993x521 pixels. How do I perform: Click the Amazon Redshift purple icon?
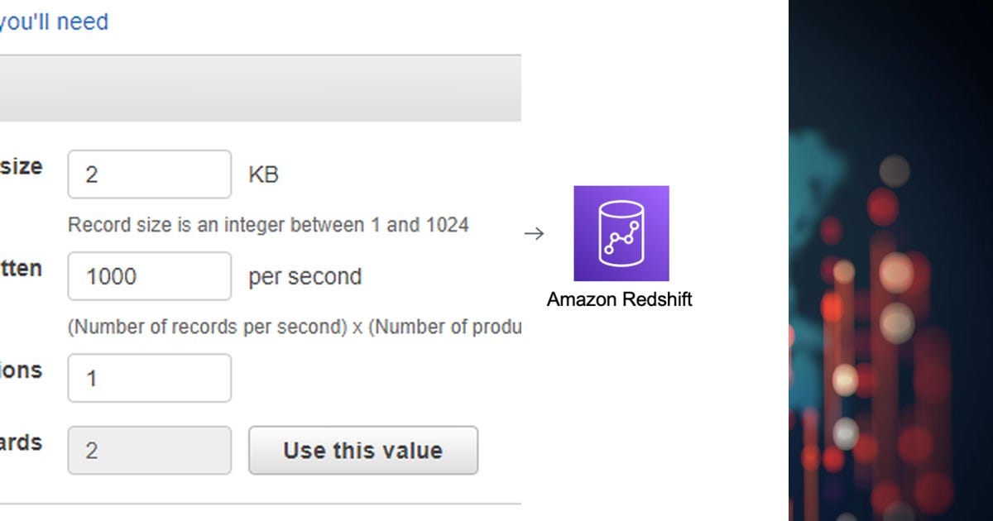point(621,233)
